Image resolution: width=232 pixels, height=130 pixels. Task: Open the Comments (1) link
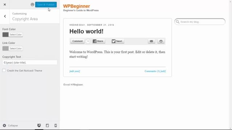coord(152,71)
